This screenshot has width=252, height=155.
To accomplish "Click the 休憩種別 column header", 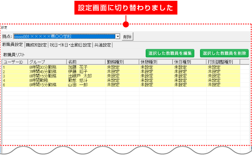I will [x=156, y=62].
